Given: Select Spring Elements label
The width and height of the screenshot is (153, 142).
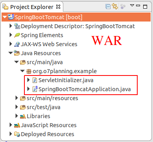Looking at the screenshot, I should tap(42, 35).
